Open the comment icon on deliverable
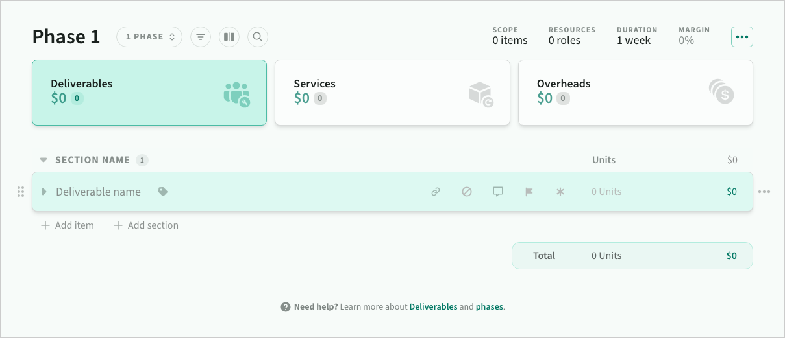Image resolution: width=785 pixels, height=338 pixels. tap(498, 192)
